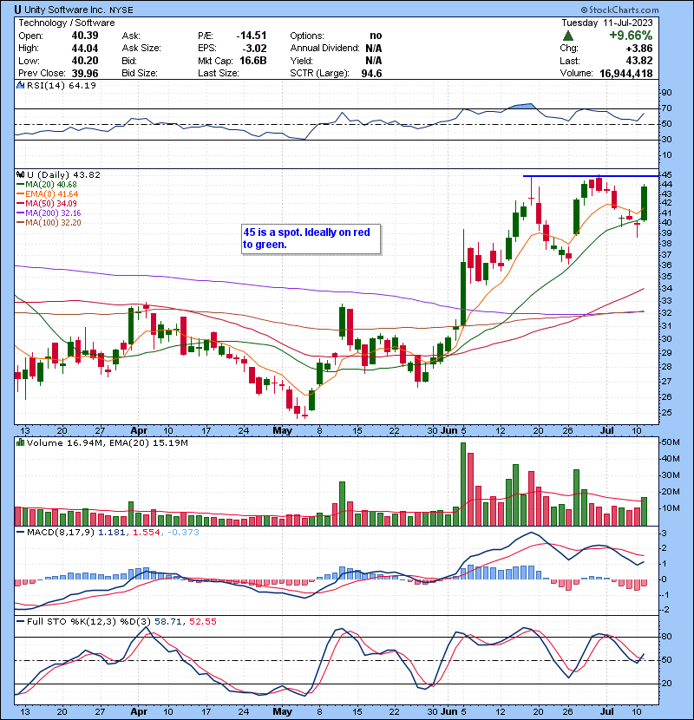The image size is (694, 720).
Task: Select the MA(200) 32.16 legend entry
Action: (49, 213)
